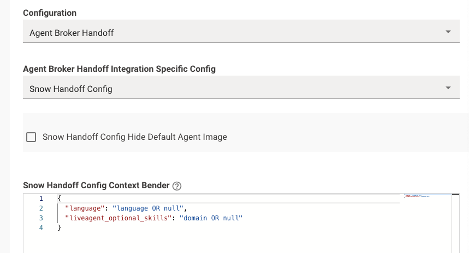Select line number 2 in the editor gutter
469x253 pixels.
(41, 208)
